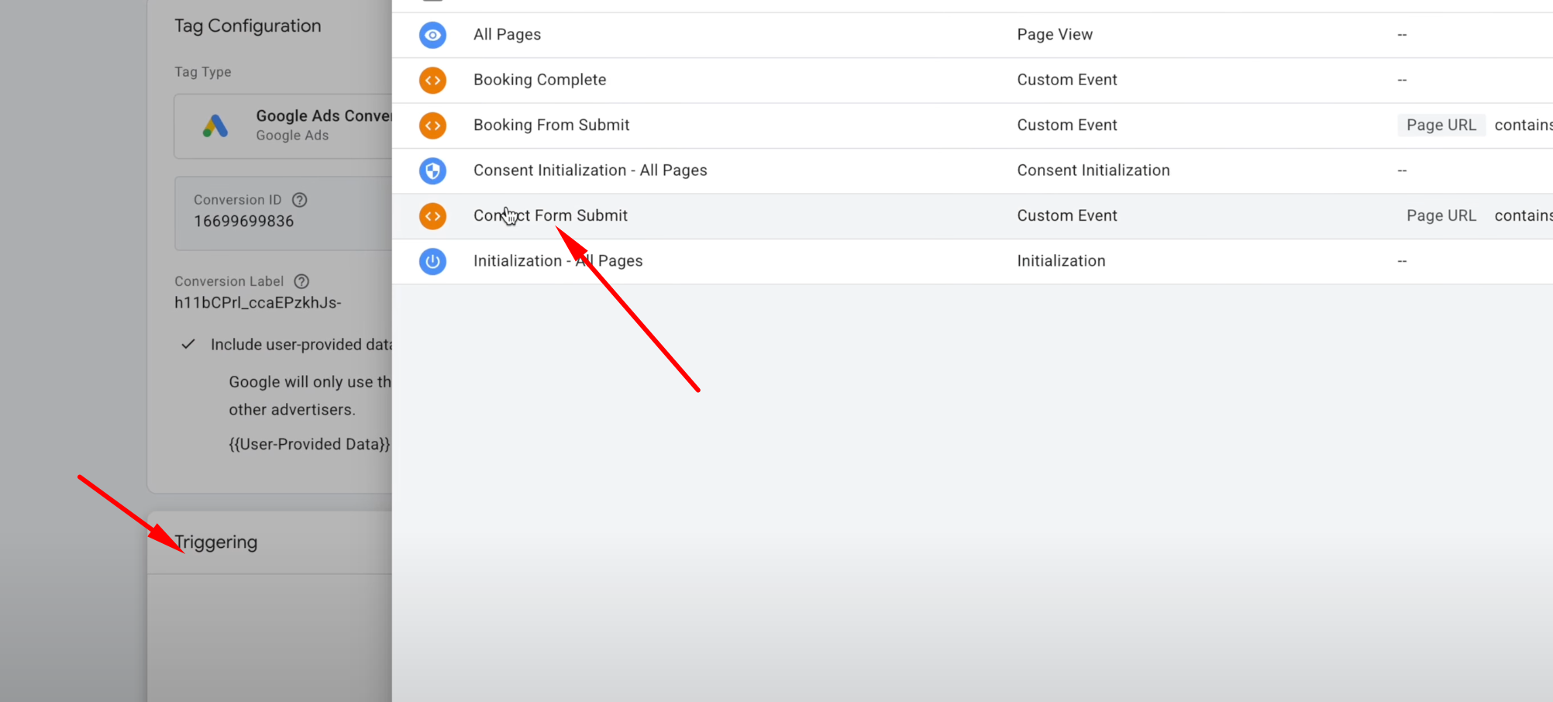The height and width of the screenshot is (702, 1553).
Task: Select the All Pages trigger
Action: click(507, 35)
